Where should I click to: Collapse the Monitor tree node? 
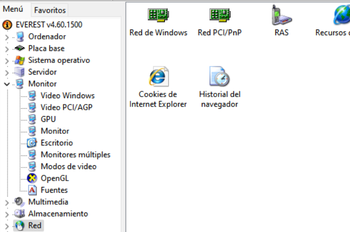coord(7,84)
